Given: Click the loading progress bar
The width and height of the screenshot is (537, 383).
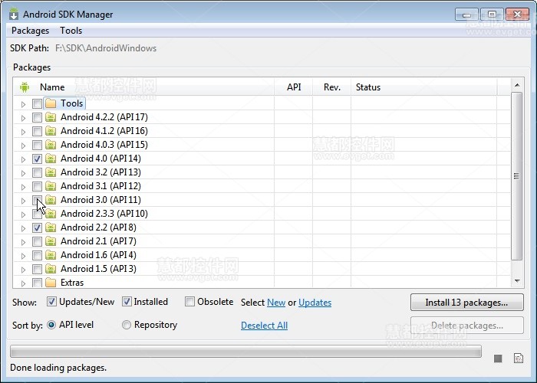Looking at the screenshot, I should tap(245, 352).
